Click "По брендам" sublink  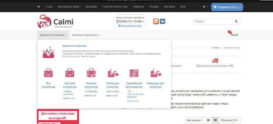91,92
